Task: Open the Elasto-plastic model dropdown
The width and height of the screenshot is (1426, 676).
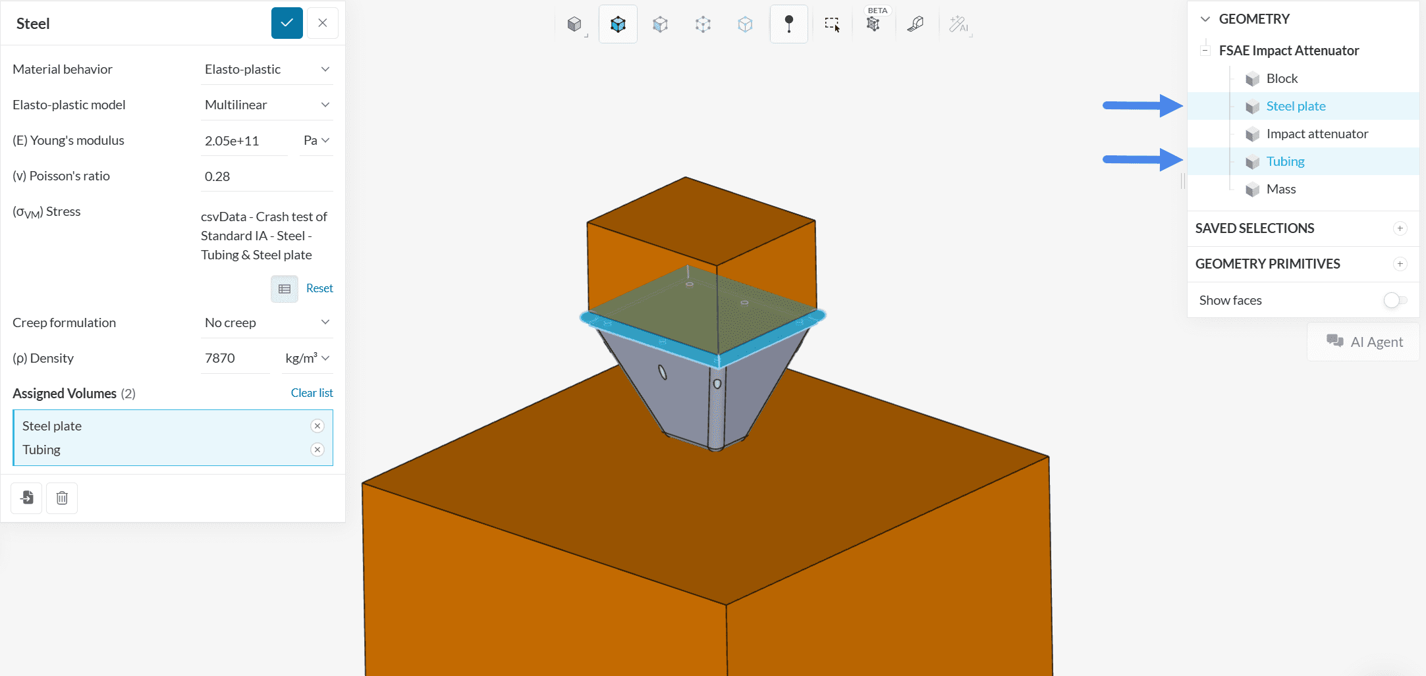Action: (x=267, y=105)
